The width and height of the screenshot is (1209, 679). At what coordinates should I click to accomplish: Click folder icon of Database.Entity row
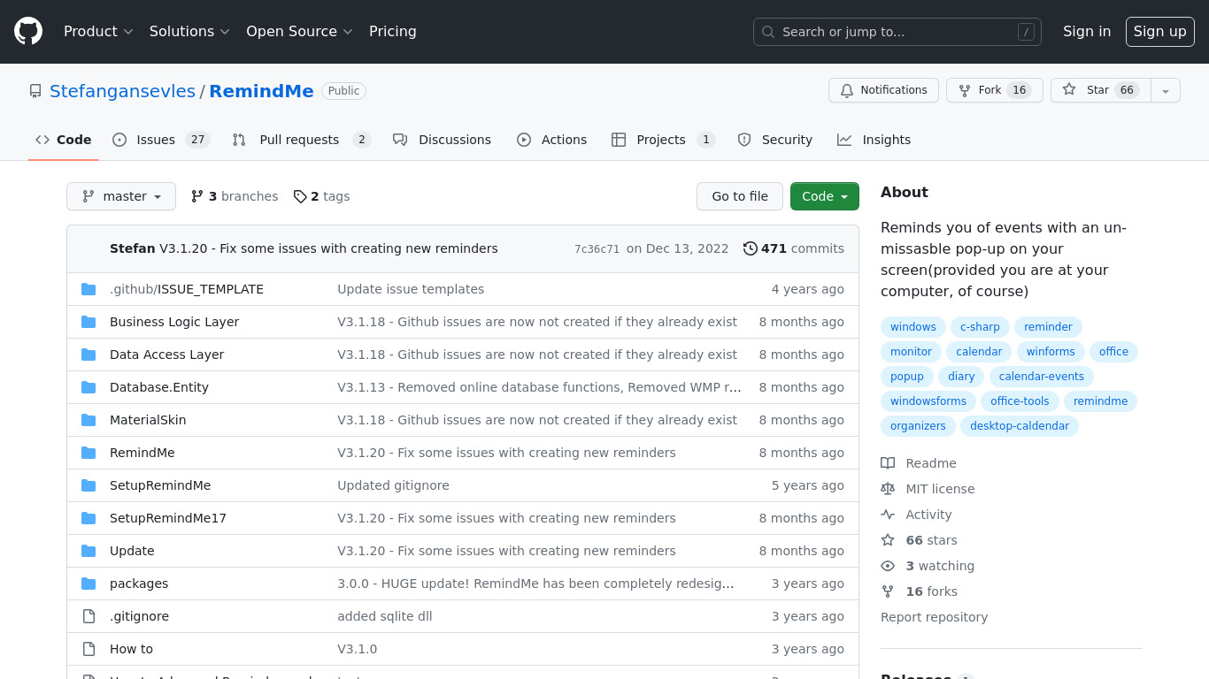click(89, 387)
